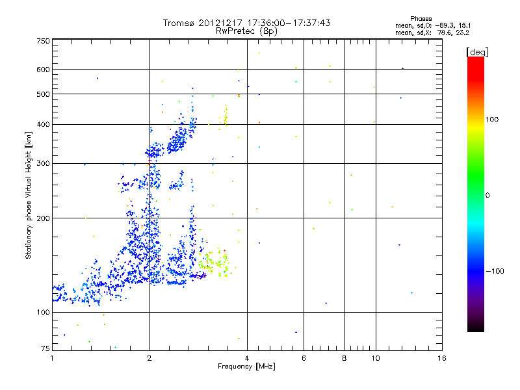The width and height of the screenshot is (520, 390).
Task: Click the x-axis tick label '8'
Action: pyautogui.click(x=344, y=358)
